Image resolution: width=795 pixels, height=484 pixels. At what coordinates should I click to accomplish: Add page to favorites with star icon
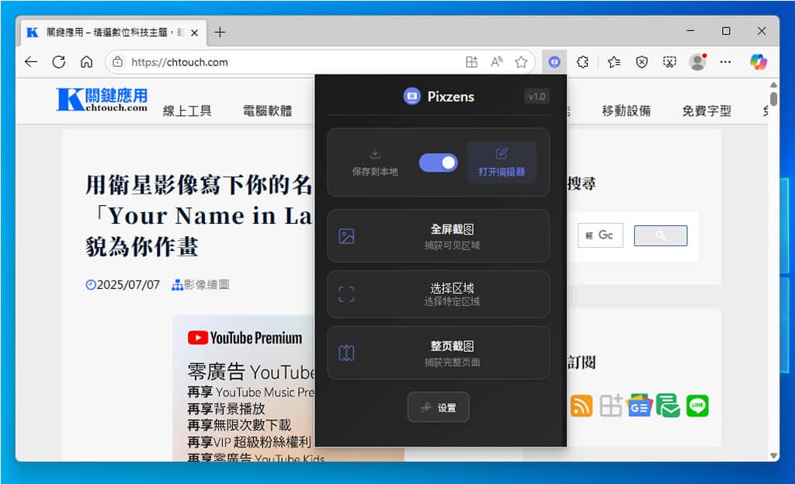tap(521, 62)
